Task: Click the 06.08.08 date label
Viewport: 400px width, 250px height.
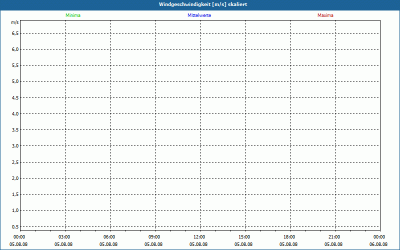Action: 379,244
